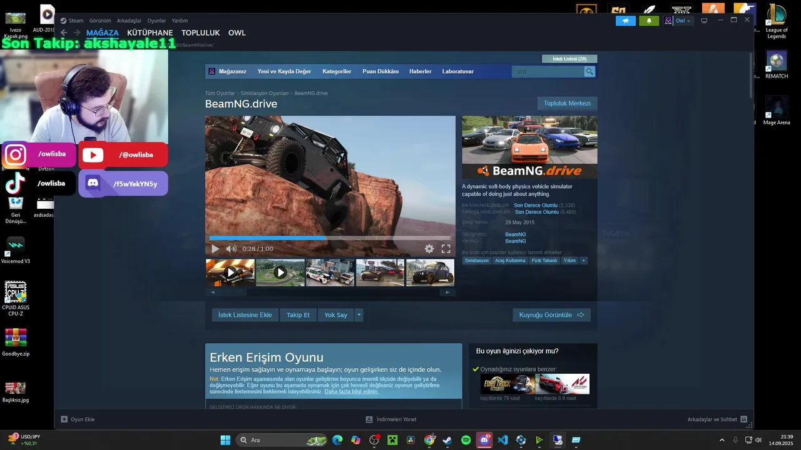
Task: Switch Steam to Big Picture mode
Action: point(704,21)
